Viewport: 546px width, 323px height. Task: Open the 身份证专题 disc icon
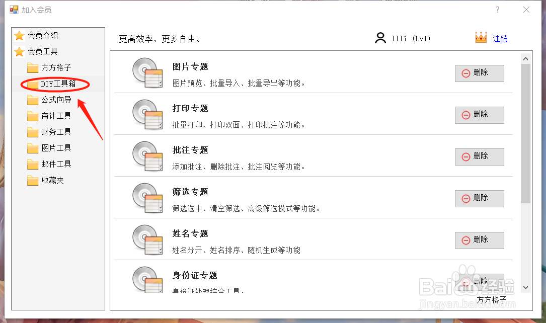(x=146, y=279)
